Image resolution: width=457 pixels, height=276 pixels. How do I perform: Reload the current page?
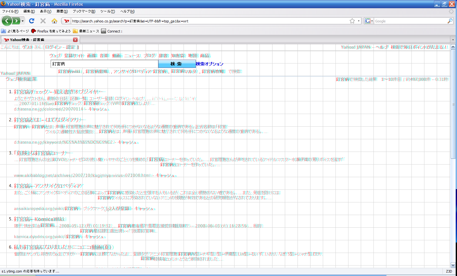coord(32,21)
